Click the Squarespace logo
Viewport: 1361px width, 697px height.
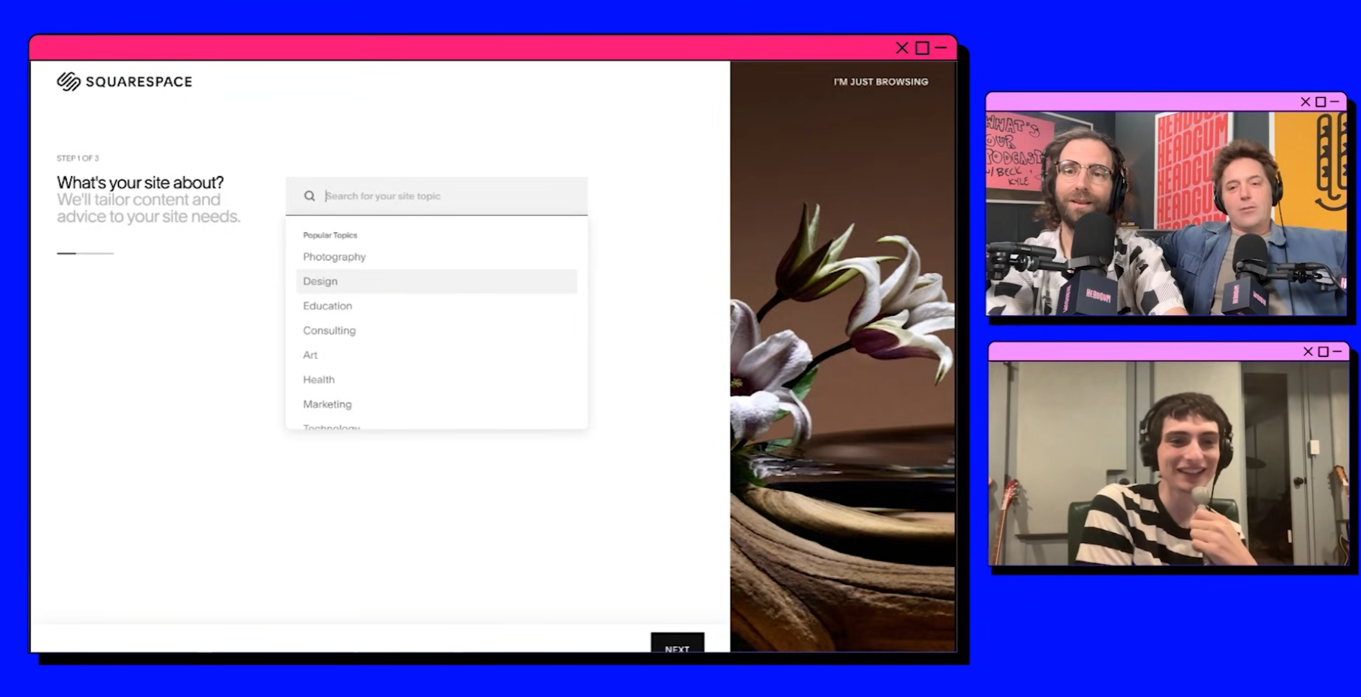(x=124, y=82)
